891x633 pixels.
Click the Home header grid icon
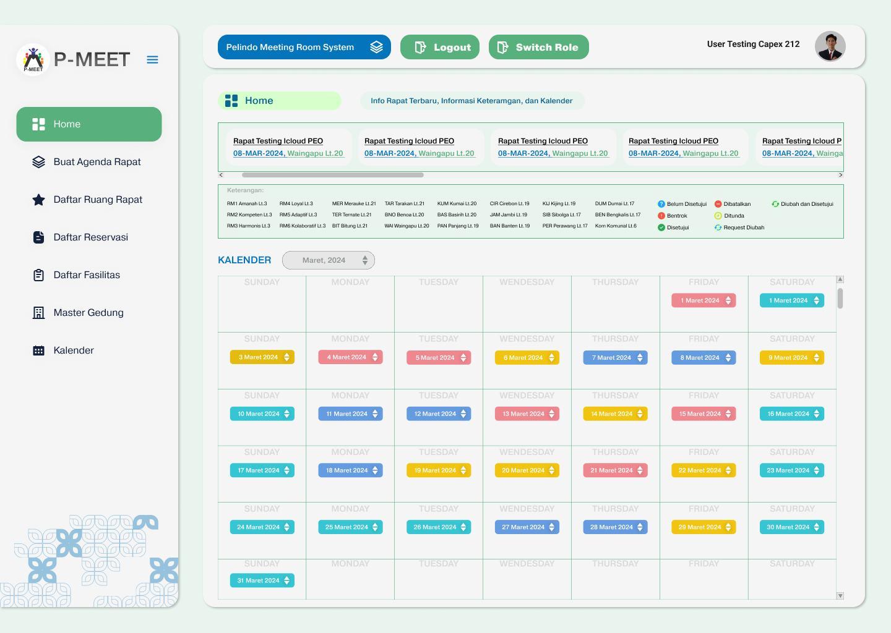231,101
